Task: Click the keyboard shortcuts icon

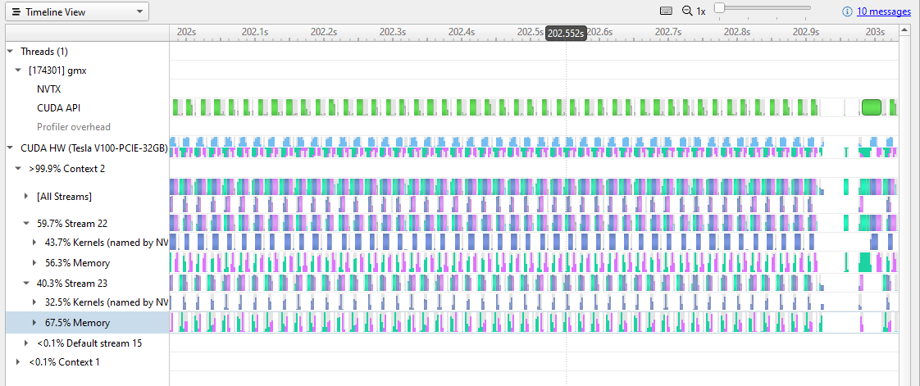Action: [666, 11]
